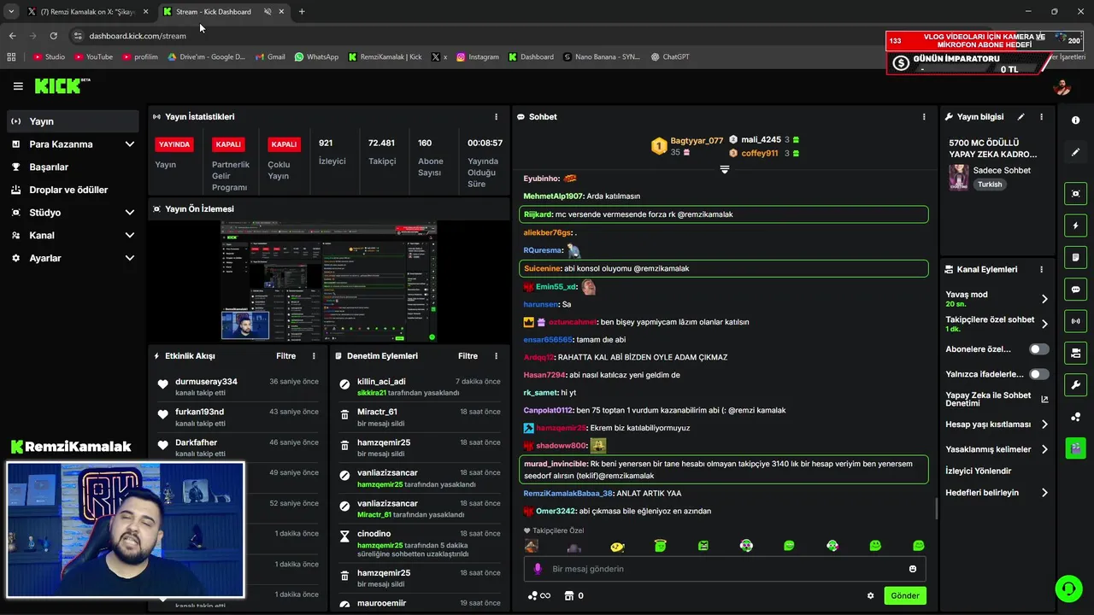Toggle the screen capture icon in the right sidebar

tap(1075, 194)
